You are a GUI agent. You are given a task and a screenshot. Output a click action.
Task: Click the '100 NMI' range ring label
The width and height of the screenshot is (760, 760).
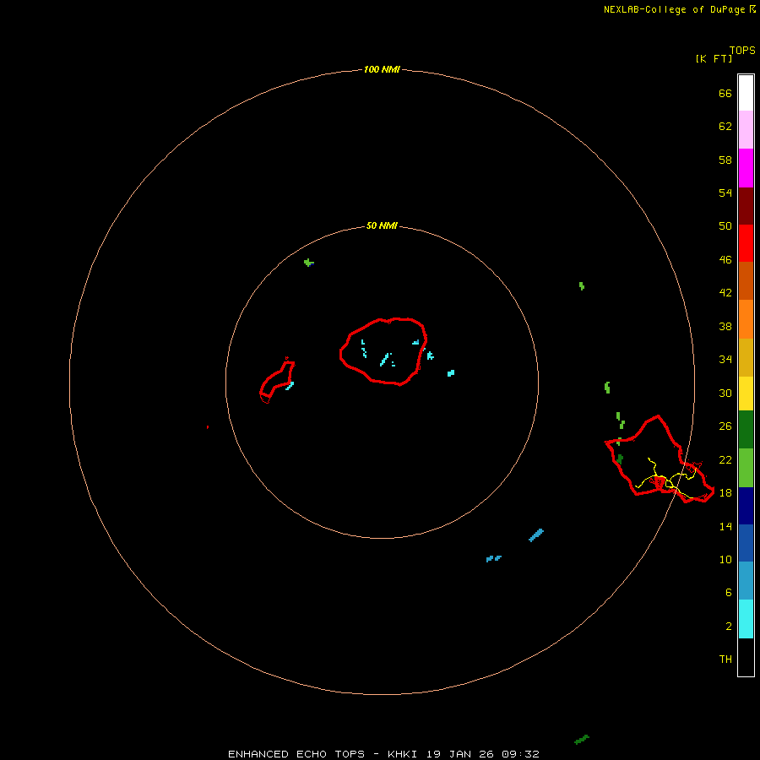tap(382, 69)
